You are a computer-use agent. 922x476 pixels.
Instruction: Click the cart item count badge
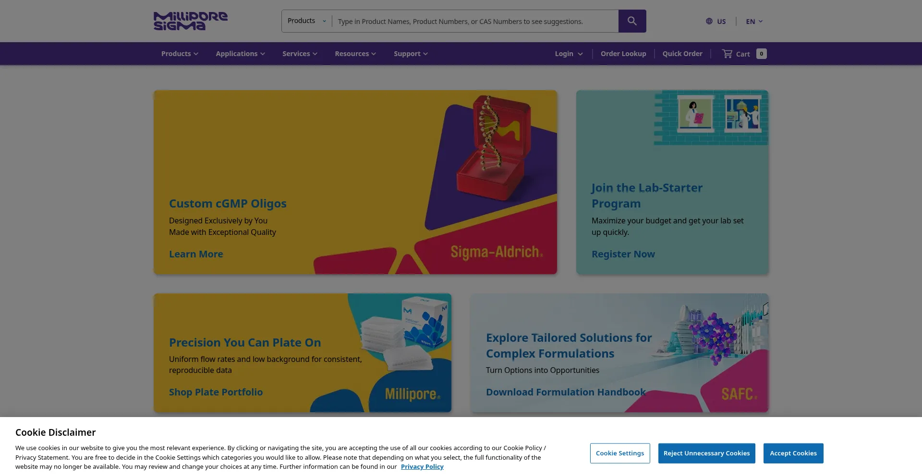[761, 54]
